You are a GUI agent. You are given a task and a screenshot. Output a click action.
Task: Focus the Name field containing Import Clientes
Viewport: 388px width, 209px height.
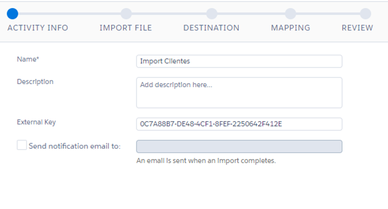click(x=239, y=62)
